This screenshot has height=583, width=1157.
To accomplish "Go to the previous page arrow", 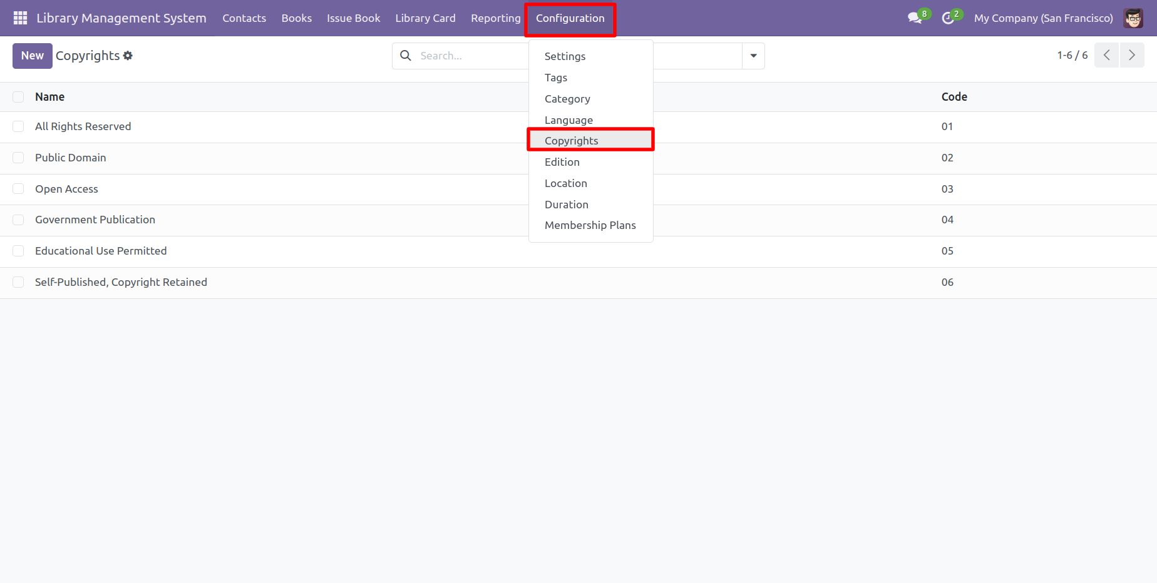I will pyautogui.click(x=1106, y=55).
